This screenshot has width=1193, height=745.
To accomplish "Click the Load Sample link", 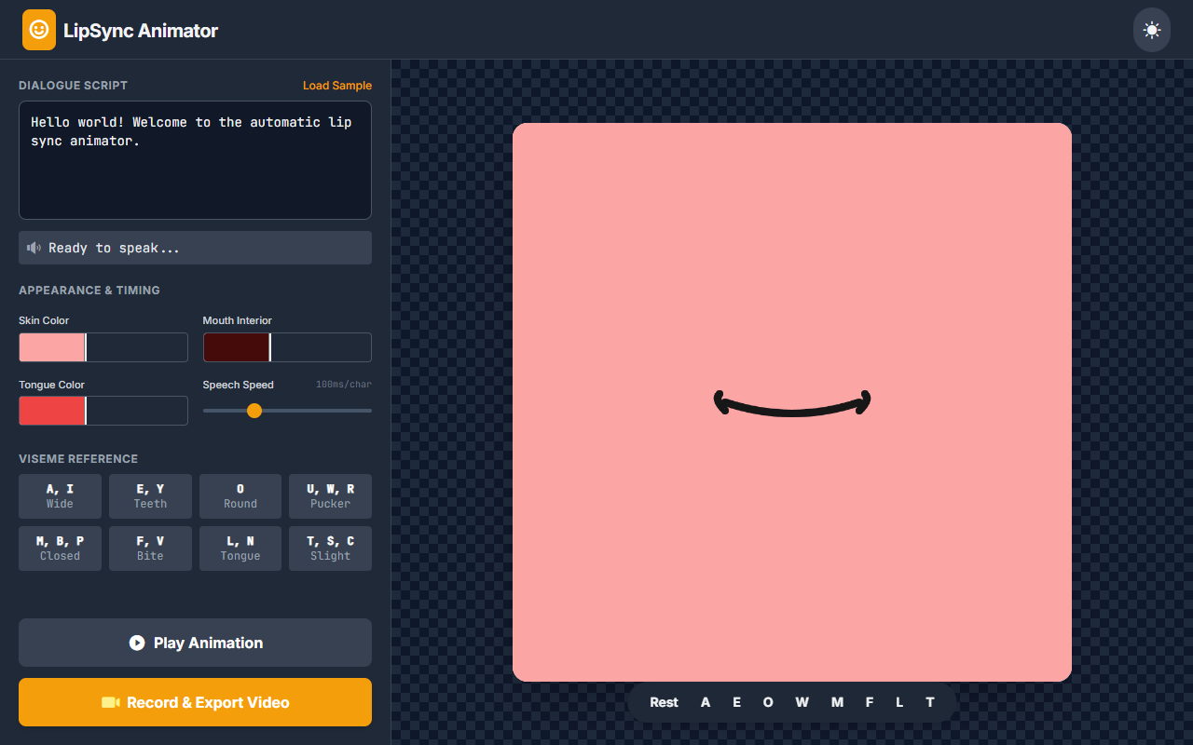I will pyautogui.click(x=337, y=85).
